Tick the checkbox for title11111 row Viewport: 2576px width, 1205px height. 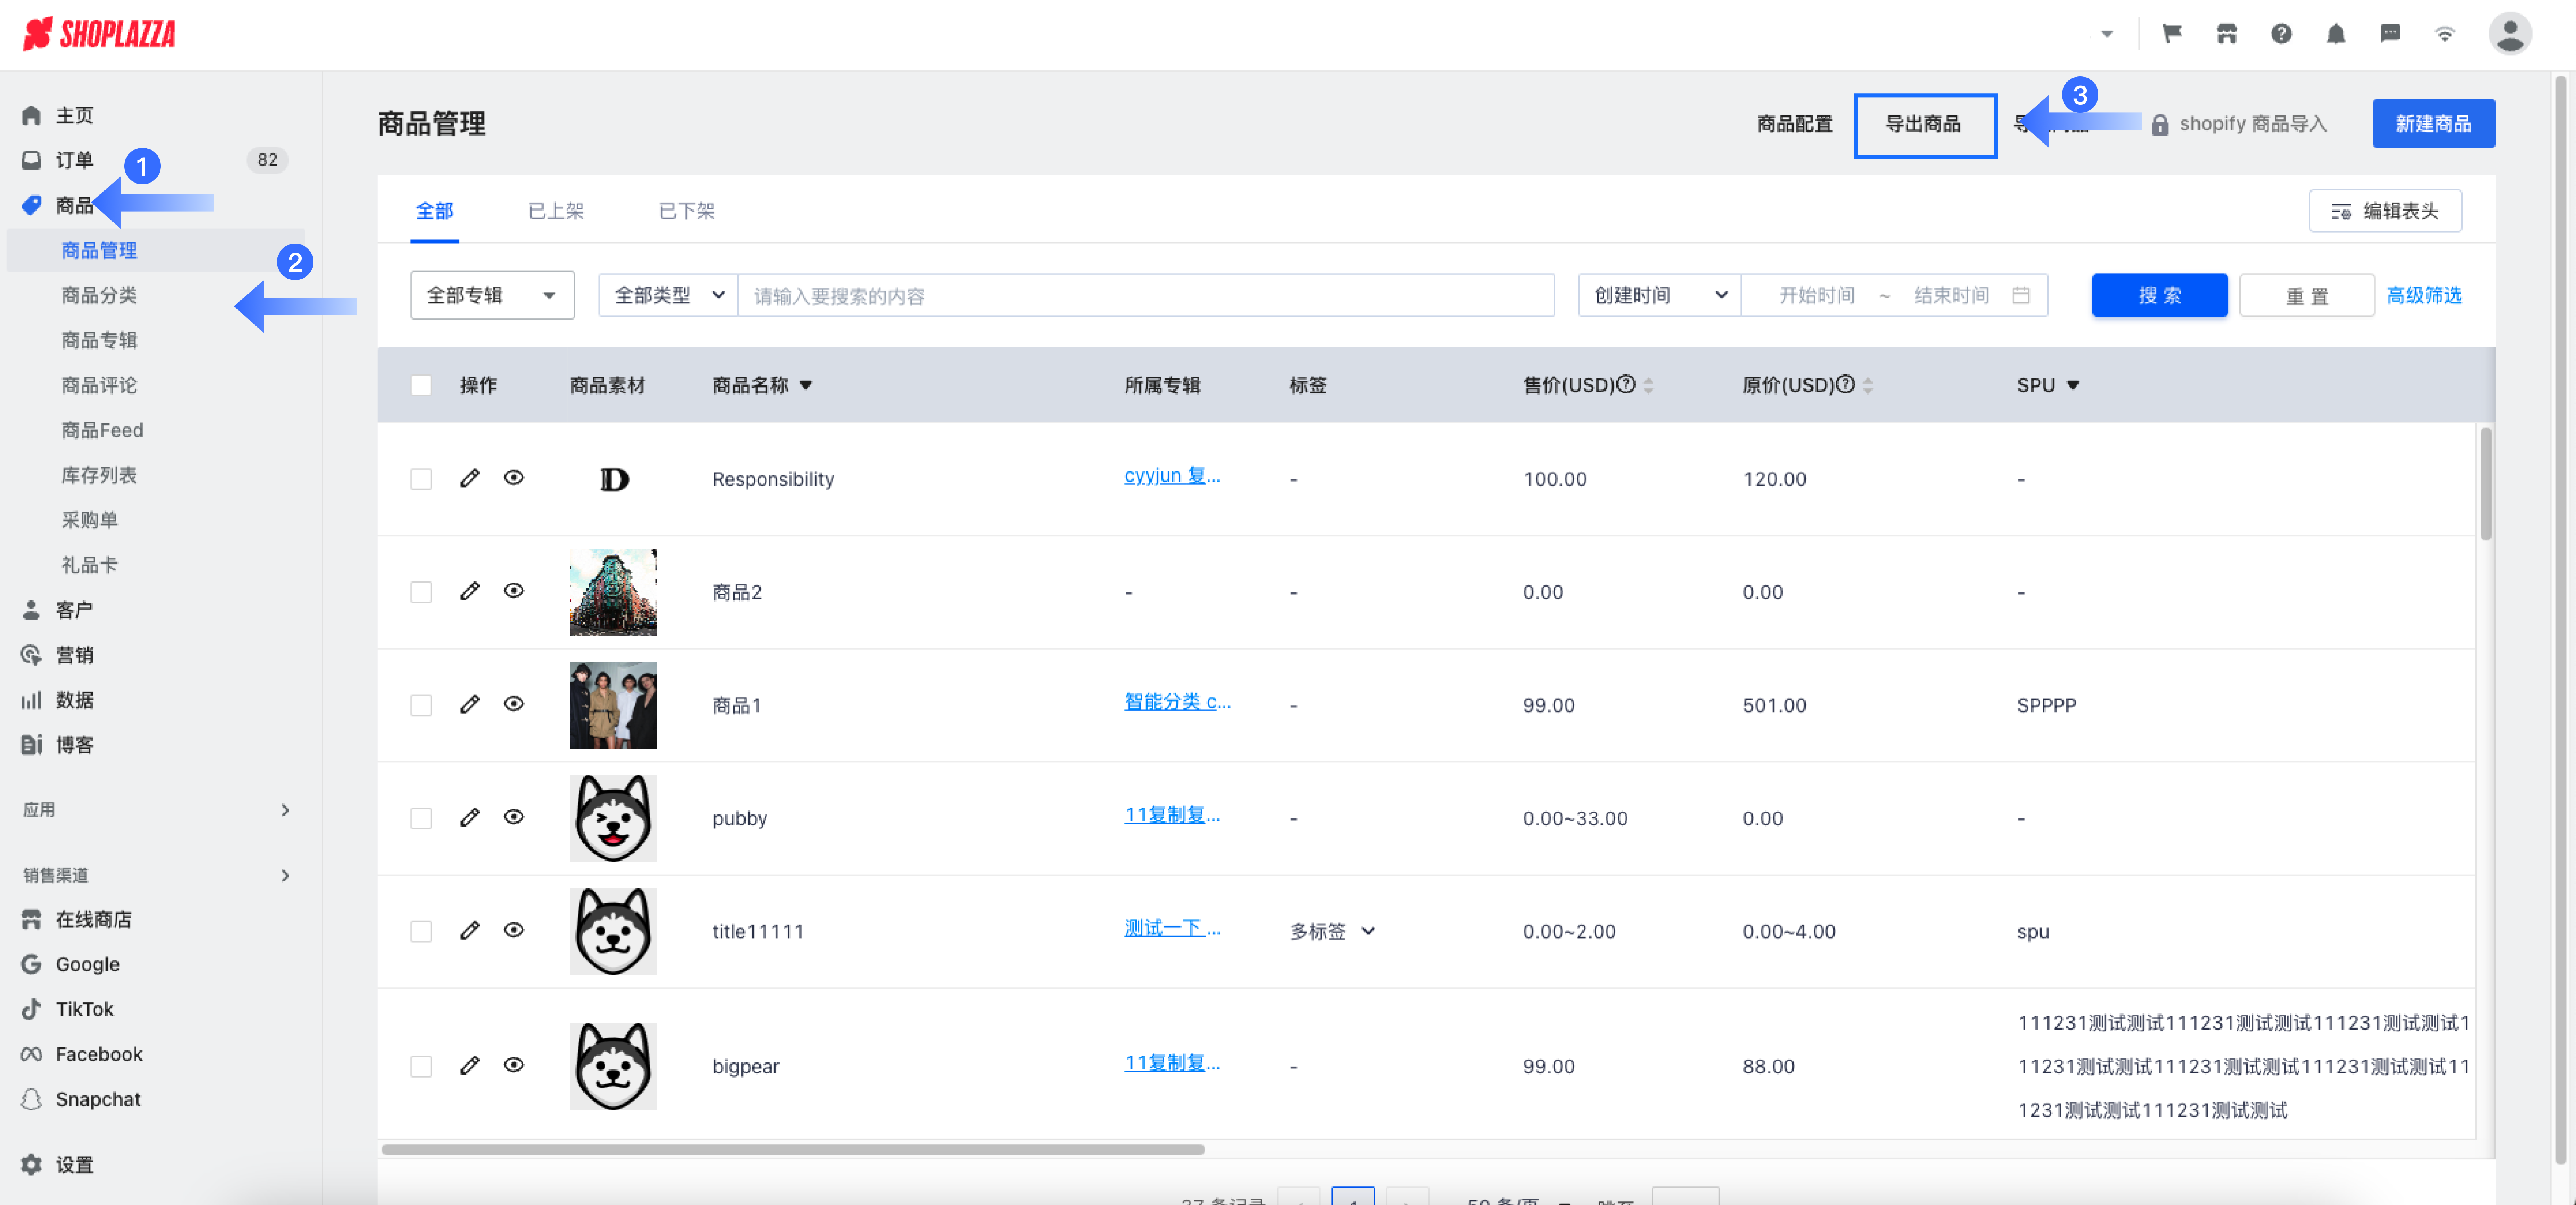[x=421, y=931]
